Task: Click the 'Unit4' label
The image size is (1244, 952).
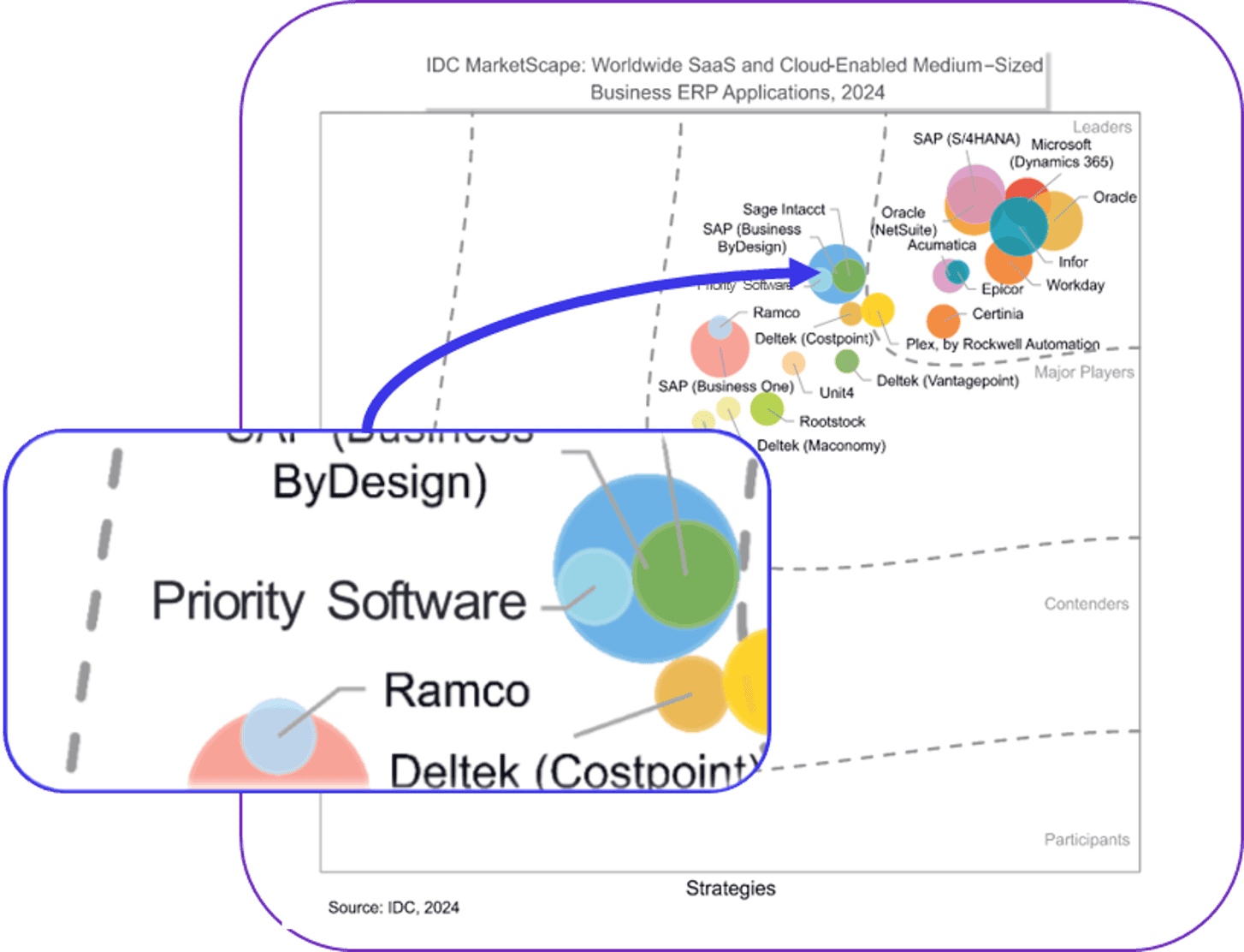Action: (837, 393)
